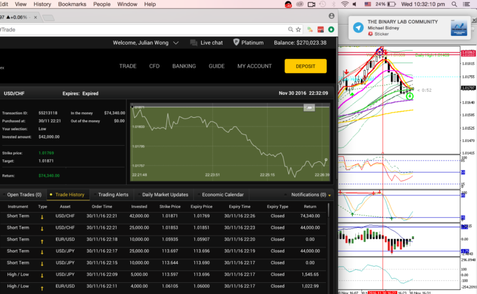Sort by the Return column header
This screenshot has width=477, height=294.
310,207
